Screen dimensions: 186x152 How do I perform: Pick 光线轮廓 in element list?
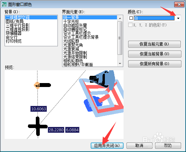pyautogui.click(x=71, y=41)
